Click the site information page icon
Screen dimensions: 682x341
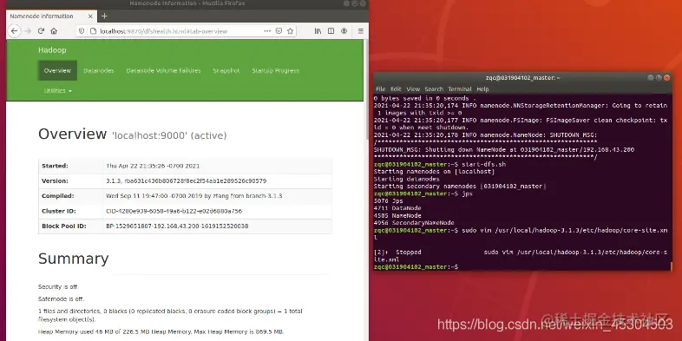[92, 31]
